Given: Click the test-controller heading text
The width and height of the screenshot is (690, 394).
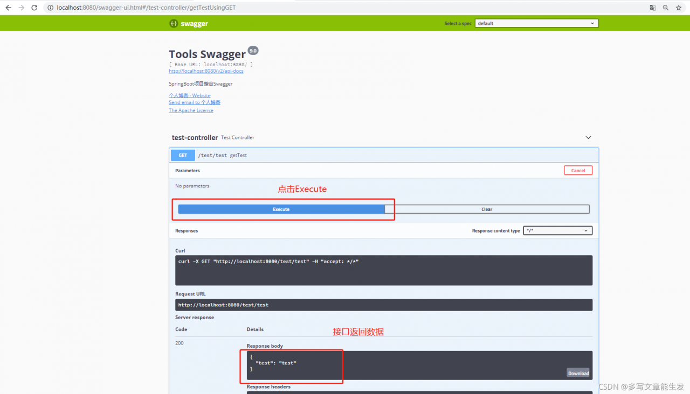Looking at the screenshot, I should [x=195, y=137].
